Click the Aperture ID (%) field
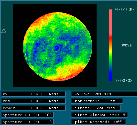Viewport: 137px width, 125px height. coord(27,122)
